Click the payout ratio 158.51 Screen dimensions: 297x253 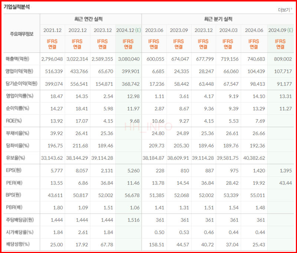(157, 245)
